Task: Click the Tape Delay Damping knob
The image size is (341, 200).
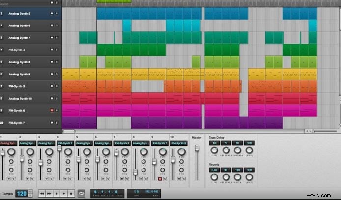Action: click(x=237, y=150)
